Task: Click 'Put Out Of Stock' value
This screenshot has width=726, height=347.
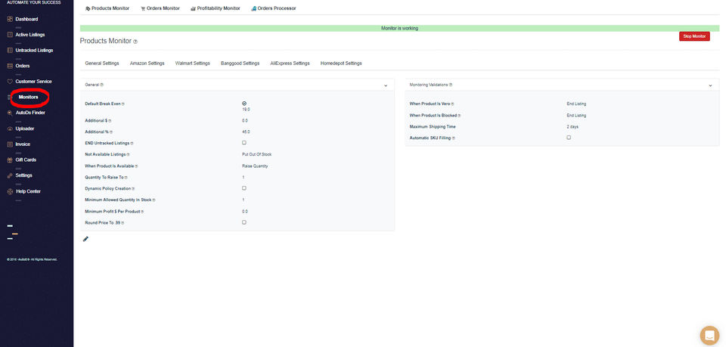Action: pyautogui.click(x=256, y=154)
